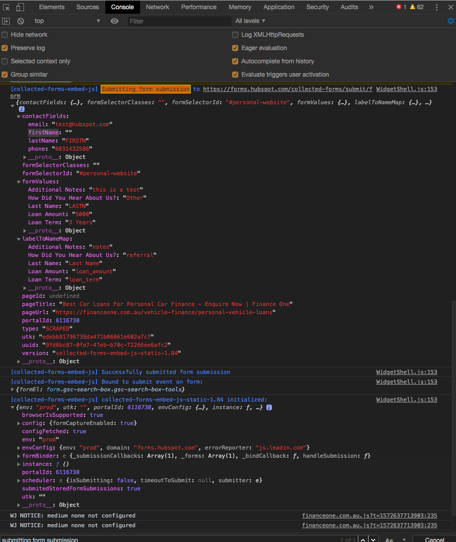Activate the inspect element picker icon
The image size is (456, 542).
pos(6,7)
